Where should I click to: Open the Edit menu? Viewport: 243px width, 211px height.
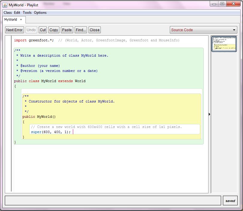coord(17,13)
